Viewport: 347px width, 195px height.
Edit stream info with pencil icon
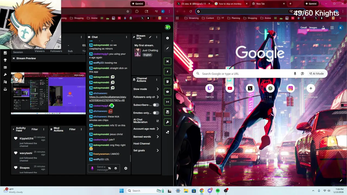click(x=150, y=37)
